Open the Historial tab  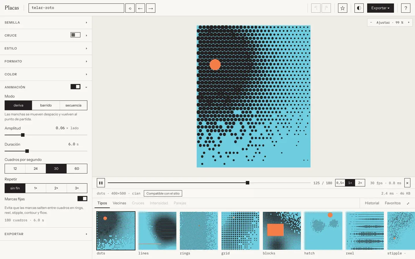tap(372, 203)
